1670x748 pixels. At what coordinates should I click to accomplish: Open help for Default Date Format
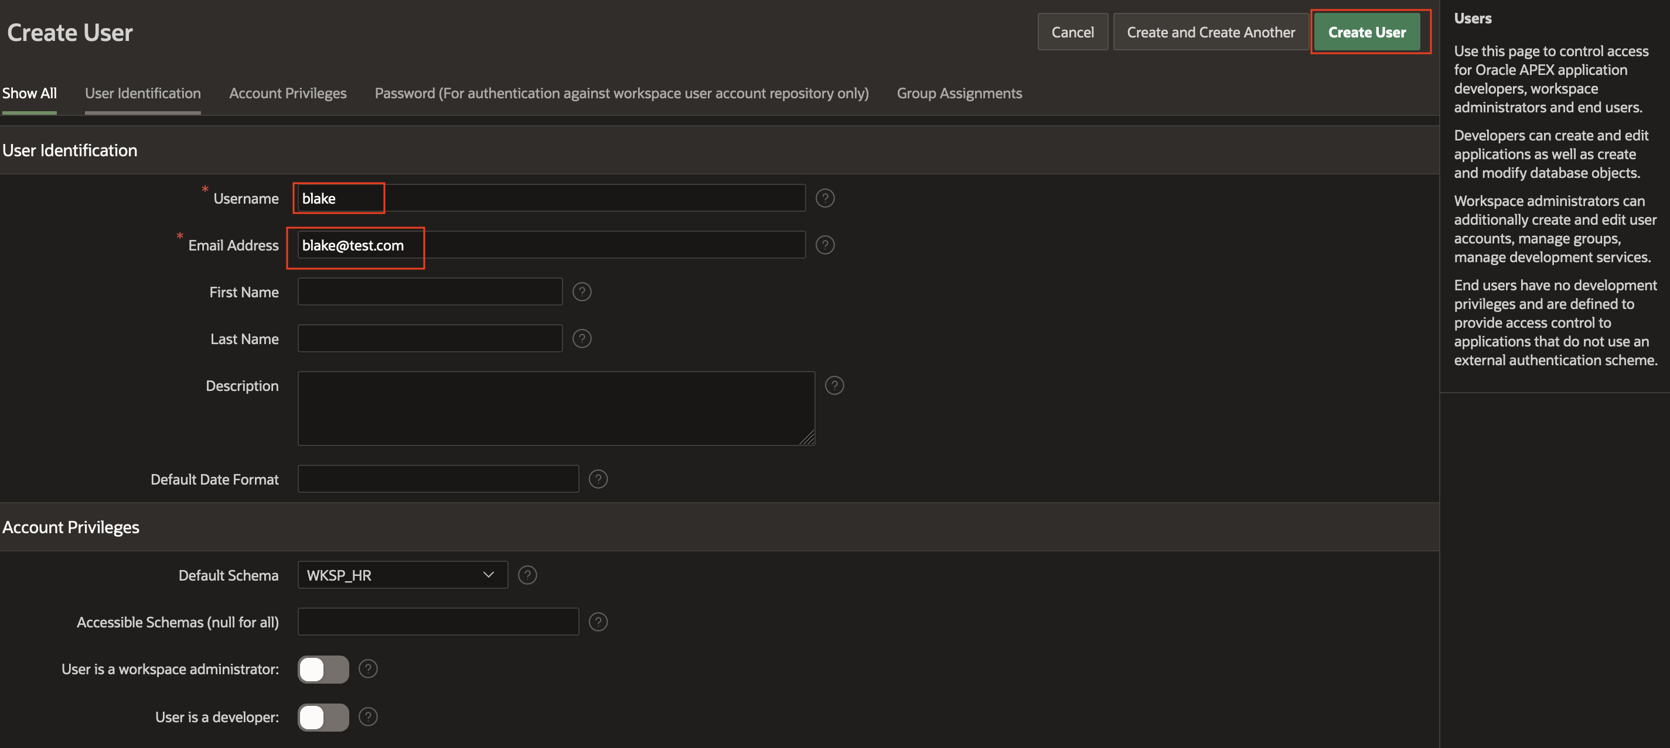[598, 479]
